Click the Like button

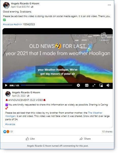pos(30,139)
